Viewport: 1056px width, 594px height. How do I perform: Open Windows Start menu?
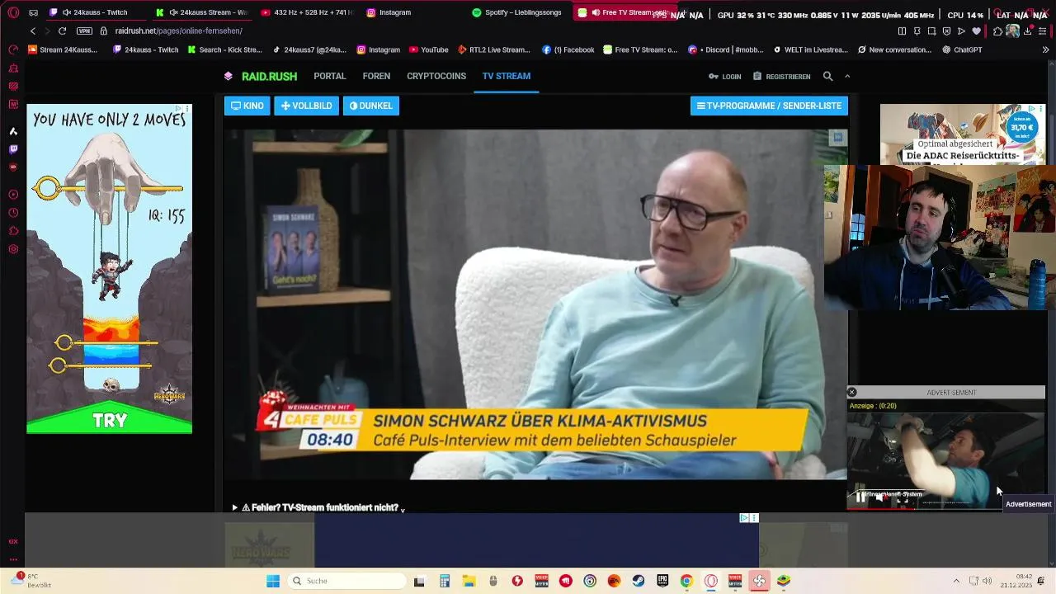coord(273,581)
